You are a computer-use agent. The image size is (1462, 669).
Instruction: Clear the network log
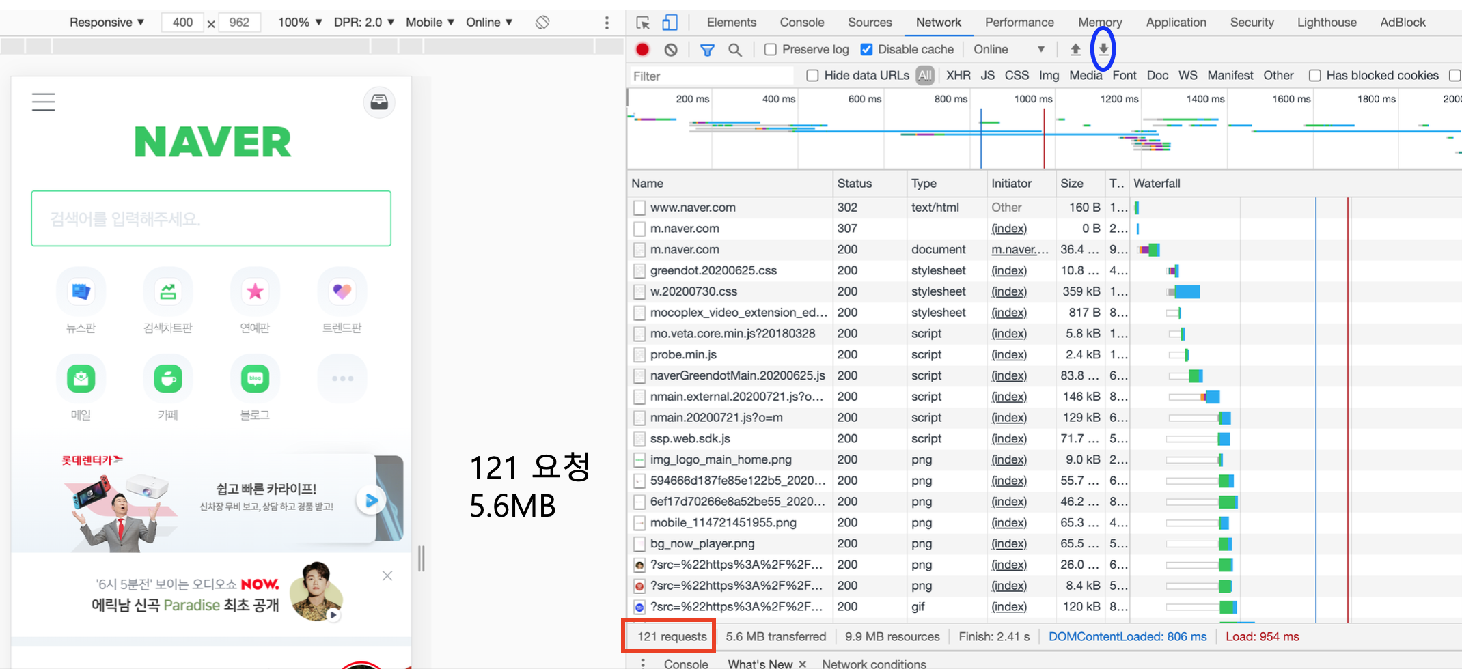[671, 49]
